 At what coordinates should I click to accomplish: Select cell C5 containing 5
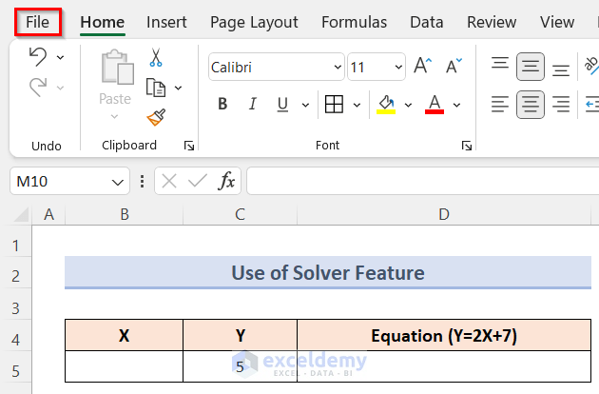click(x=240, y=365)
